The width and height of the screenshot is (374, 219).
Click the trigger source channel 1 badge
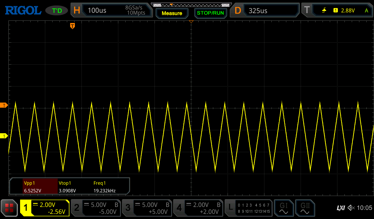[336, 10]
